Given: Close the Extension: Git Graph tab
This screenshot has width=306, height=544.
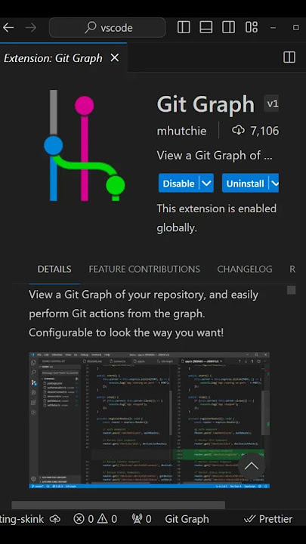Looking at the screenshot, I should pos(115,57).
